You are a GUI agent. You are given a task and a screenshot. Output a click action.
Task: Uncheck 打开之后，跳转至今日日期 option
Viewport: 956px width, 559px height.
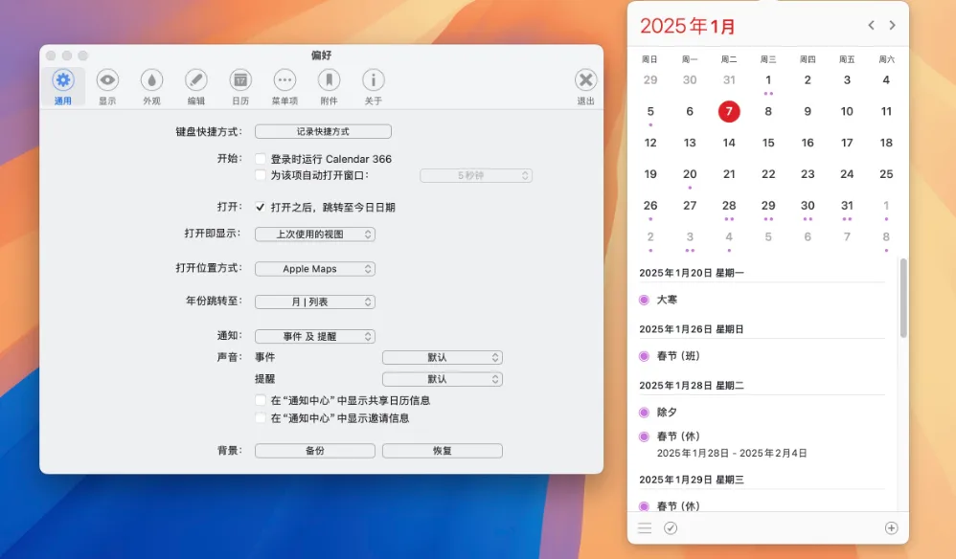(261, 207)
